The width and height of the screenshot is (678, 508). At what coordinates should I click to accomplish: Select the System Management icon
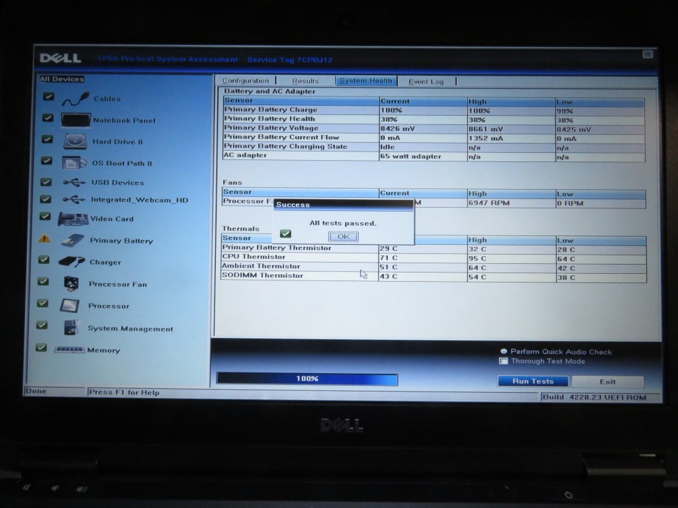click(72, 328)
